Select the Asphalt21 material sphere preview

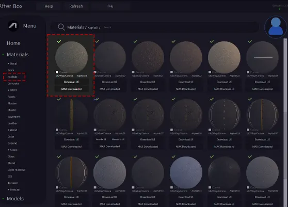[x=148, y=57]
